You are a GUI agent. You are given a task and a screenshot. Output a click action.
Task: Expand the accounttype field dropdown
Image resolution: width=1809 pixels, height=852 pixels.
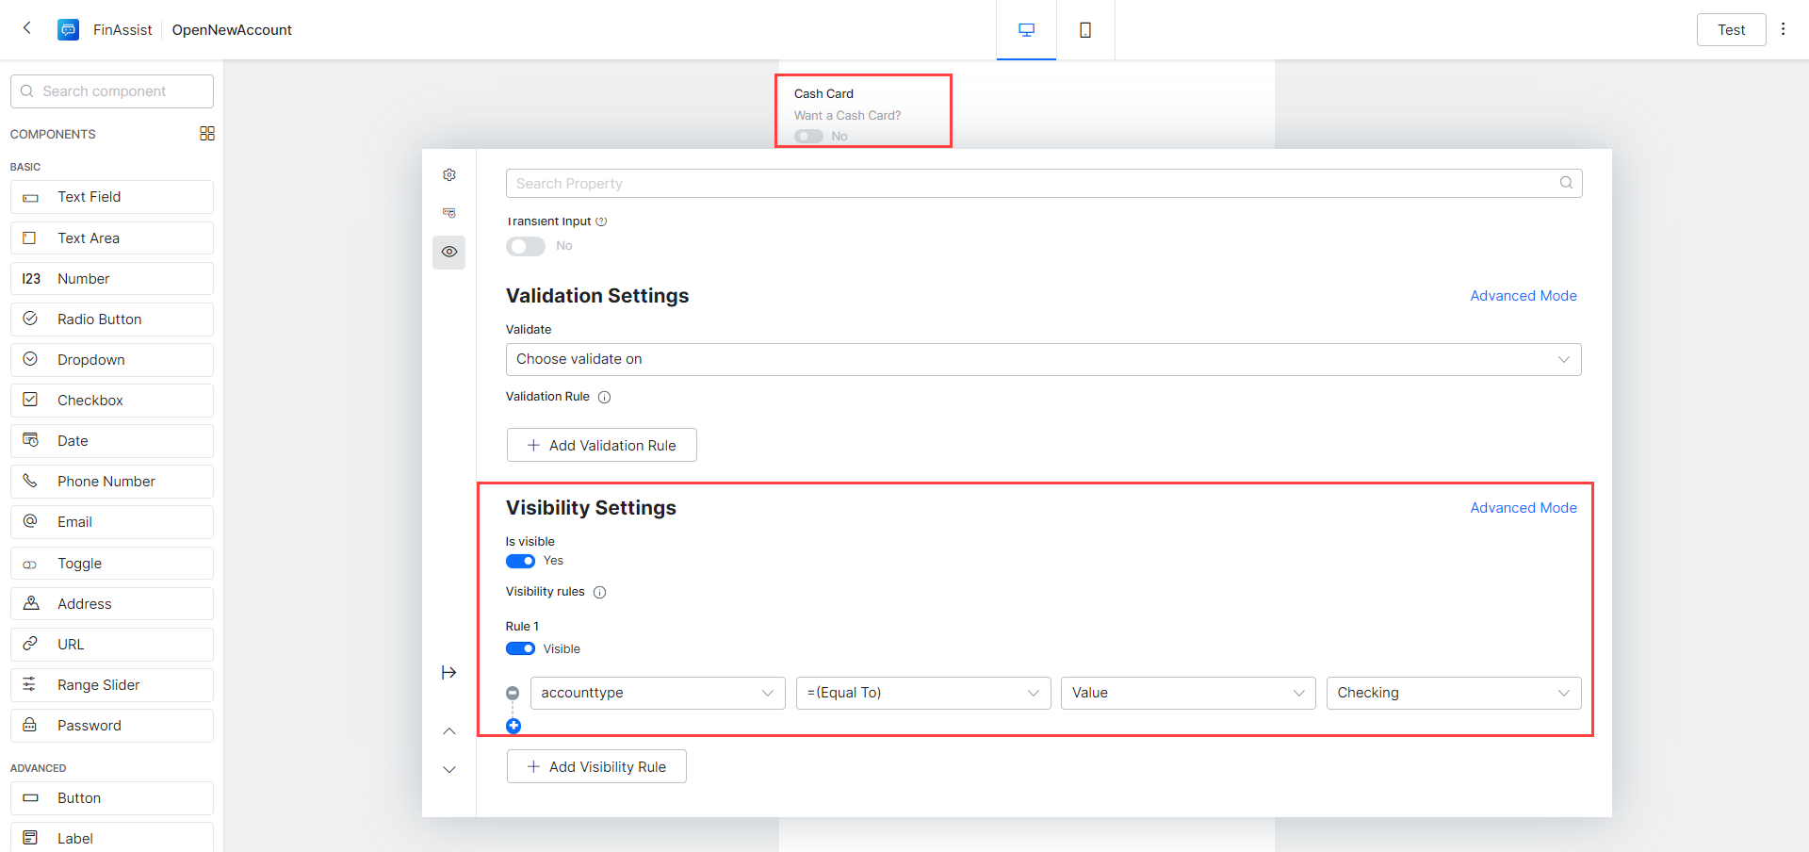click(x=657, y=693)
